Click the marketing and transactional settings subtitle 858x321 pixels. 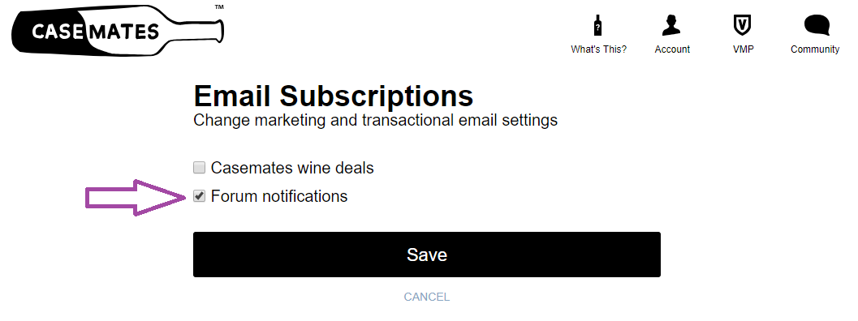point(375,120)
